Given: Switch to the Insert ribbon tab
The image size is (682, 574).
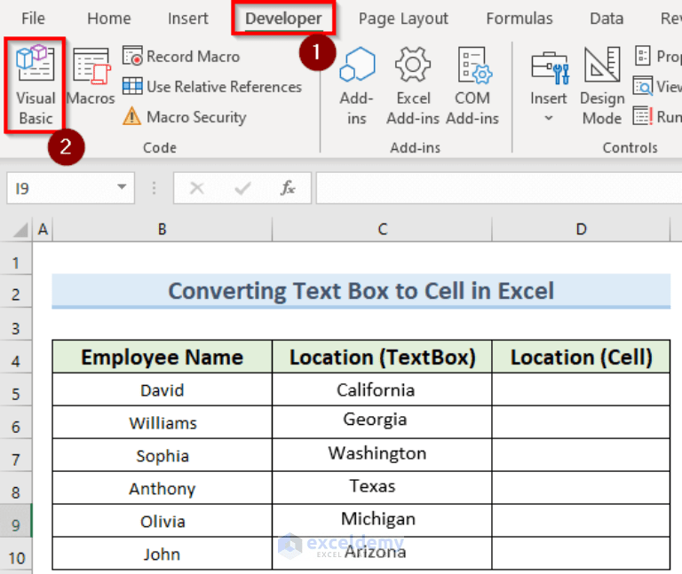Looking at the screenshot, I should pos(188,19).
